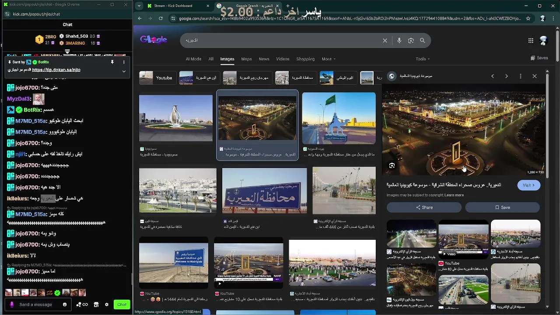Switch to All results tab
This screenshot has height=315, width=560.
point(211,59)
